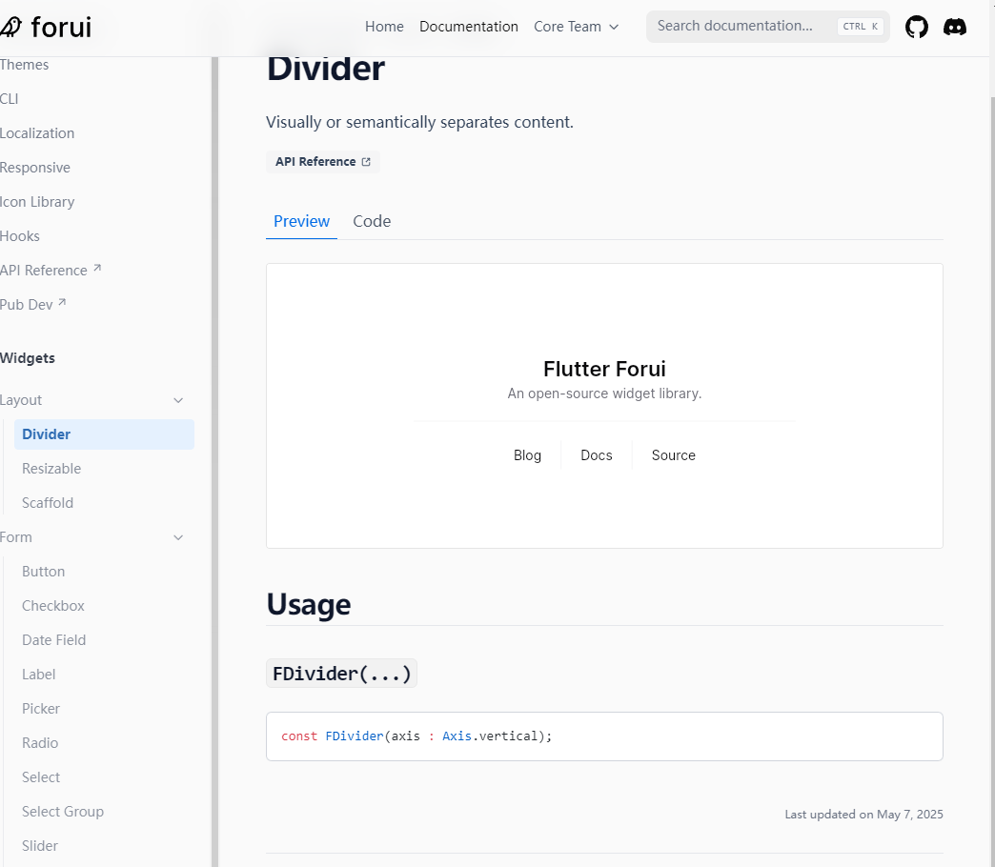Viewport: 995px width, 867px height.
Task: Navigate to Checkbox in the sidebar
Action: tap(53, 606)
